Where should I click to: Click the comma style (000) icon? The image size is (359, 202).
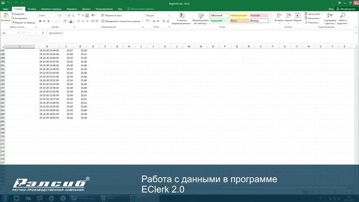pyautogui.click(x=158, y=21)
